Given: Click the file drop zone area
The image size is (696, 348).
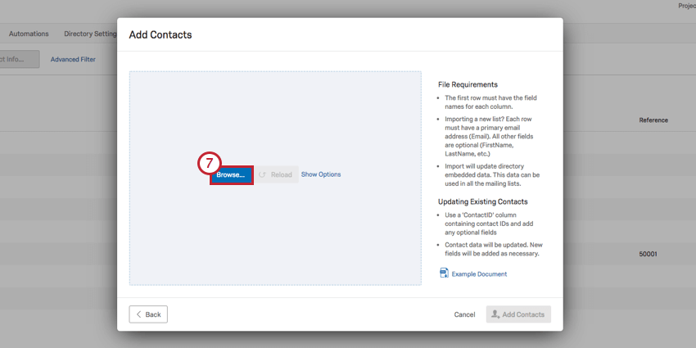Looking at the screenshot, I should click(275, 178).
